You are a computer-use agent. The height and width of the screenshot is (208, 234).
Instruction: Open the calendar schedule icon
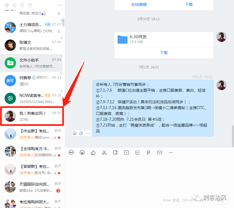coord(126,152)
